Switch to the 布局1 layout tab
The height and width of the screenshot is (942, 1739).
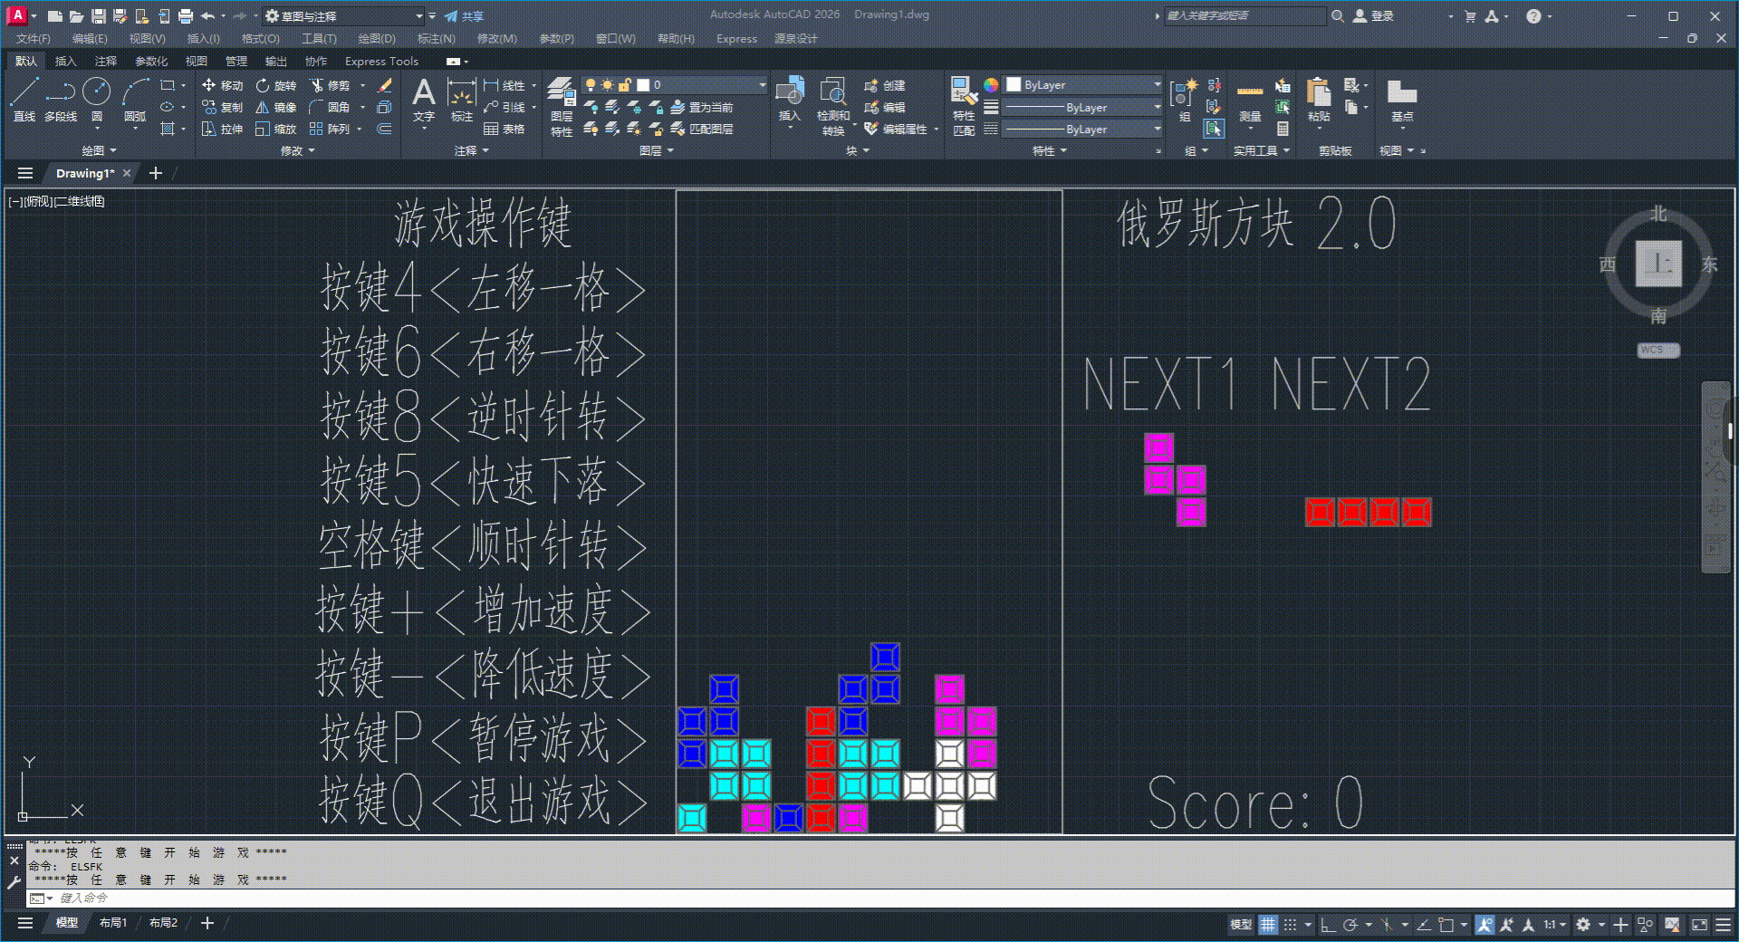113,923
